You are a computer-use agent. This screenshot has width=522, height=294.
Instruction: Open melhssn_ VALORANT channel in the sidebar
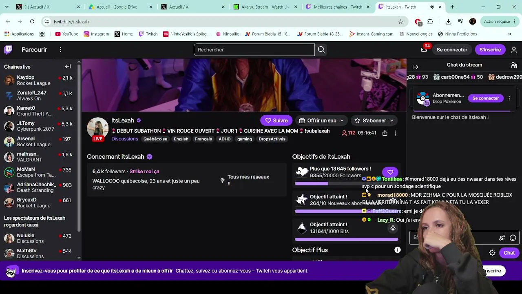coord(38,157)
